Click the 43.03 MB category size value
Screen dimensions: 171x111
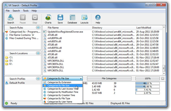[x=97, y=83]
